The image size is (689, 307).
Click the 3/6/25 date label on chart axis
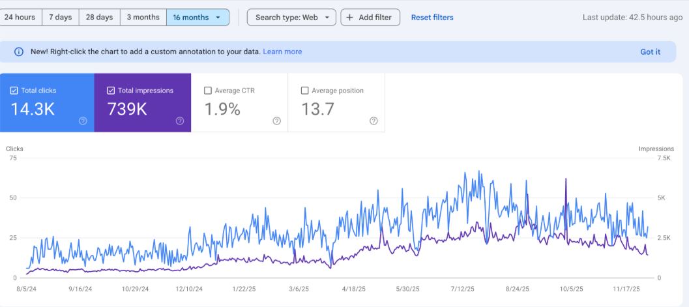[299, 289]
